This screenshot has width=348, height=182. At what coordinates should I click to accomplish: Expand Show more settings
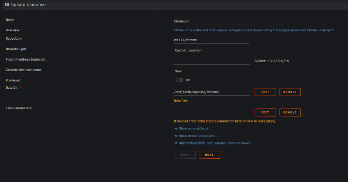pyautogui.click(x=195, y=128)
